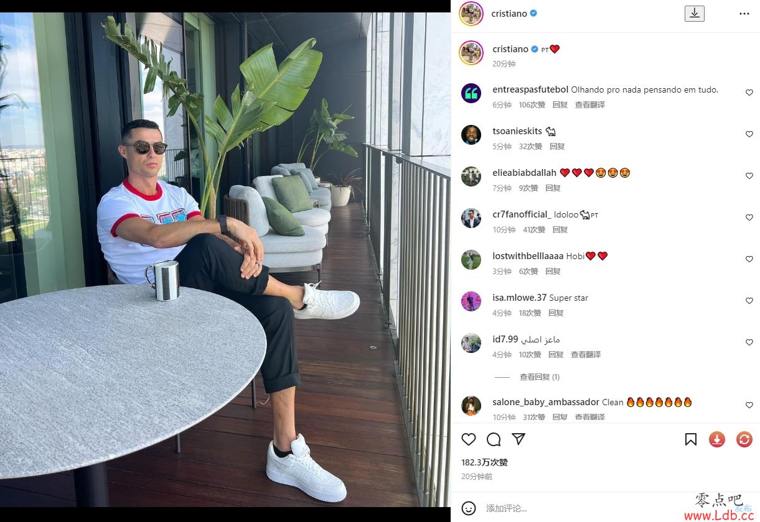Open the three-dot more options menu
The height and width of the screenshot is (522, 760).
pos(744,13)
